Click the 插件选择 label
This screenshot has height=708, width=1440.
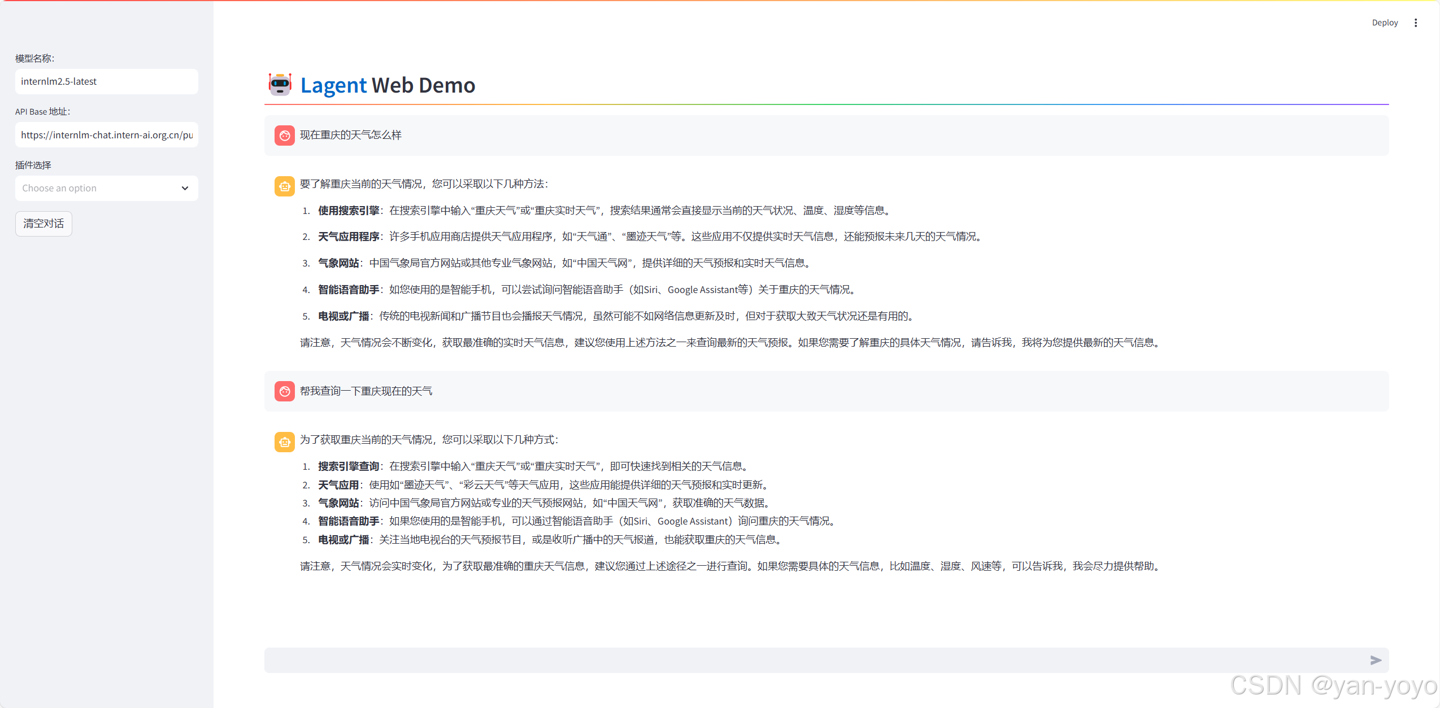pyautogui.click(x=33, y=165)
